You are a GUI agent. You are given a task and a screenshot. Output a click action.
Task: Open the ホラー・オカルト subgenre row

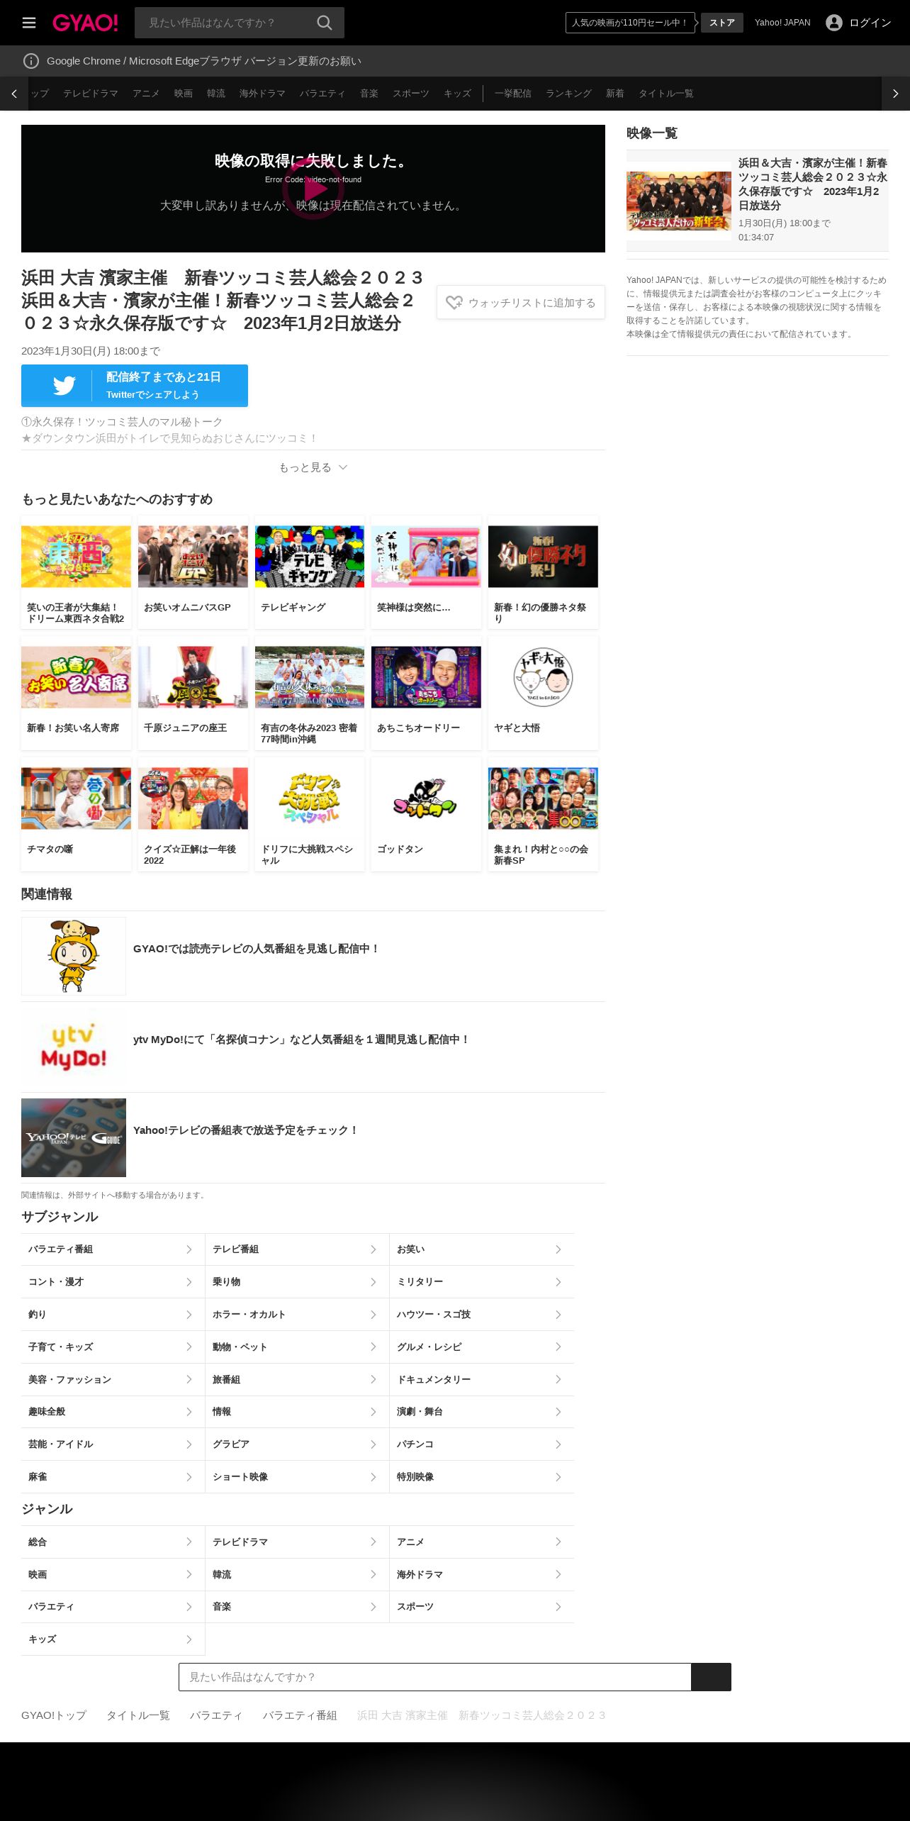[297, 1315]
